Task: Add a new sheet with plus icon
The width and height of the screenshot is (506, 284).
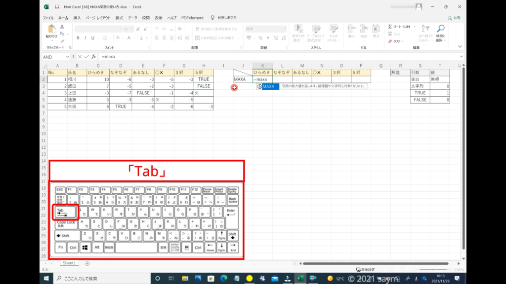Action: pyautogui.click(x=87, y=263)
